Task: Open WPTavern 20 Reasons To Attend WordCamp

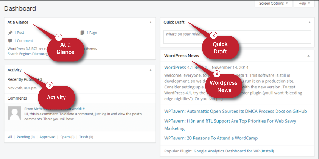Action: tap(211, 138)
